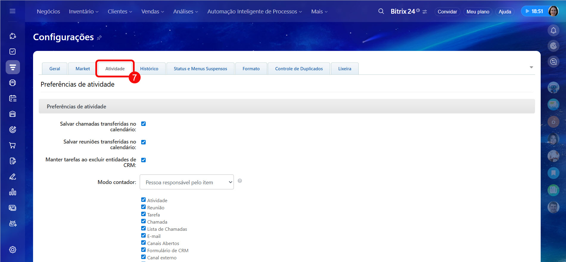Expand the Inventário menu

pos(83,11)
